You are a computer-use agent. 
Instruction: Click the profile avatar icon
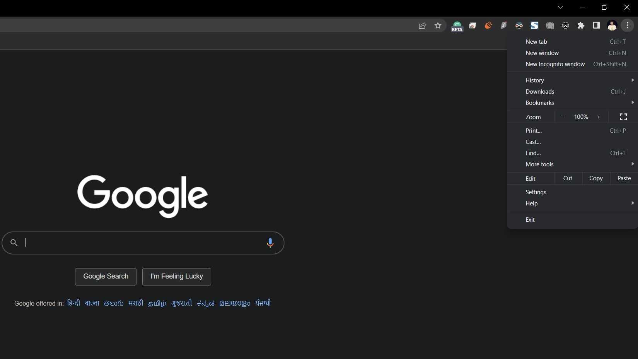pyautogui.click(x=612, y=26)
